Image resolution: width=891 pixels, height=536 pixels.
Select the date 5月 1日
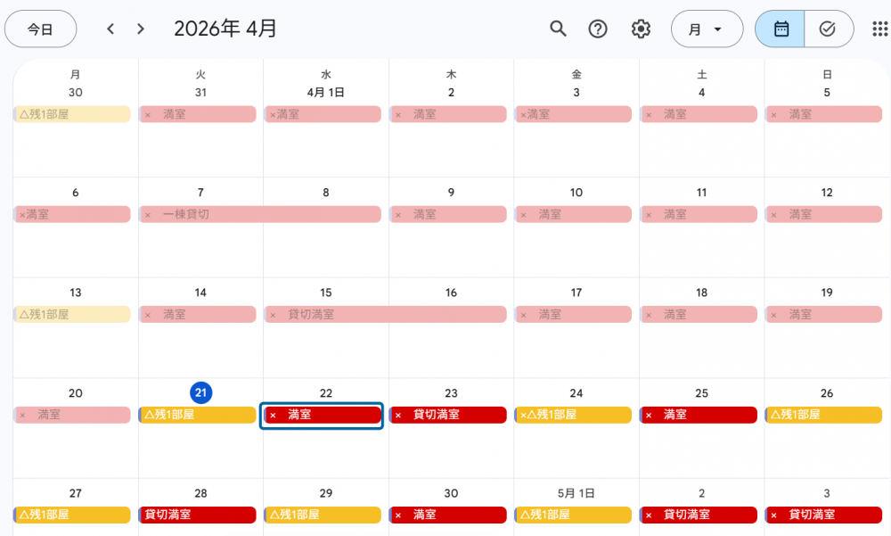[x=576, y=493]
